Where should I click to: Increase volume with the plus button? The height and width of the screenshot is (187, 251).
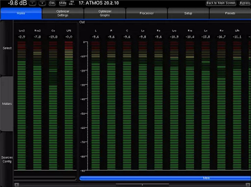click(x=42, y=3)
